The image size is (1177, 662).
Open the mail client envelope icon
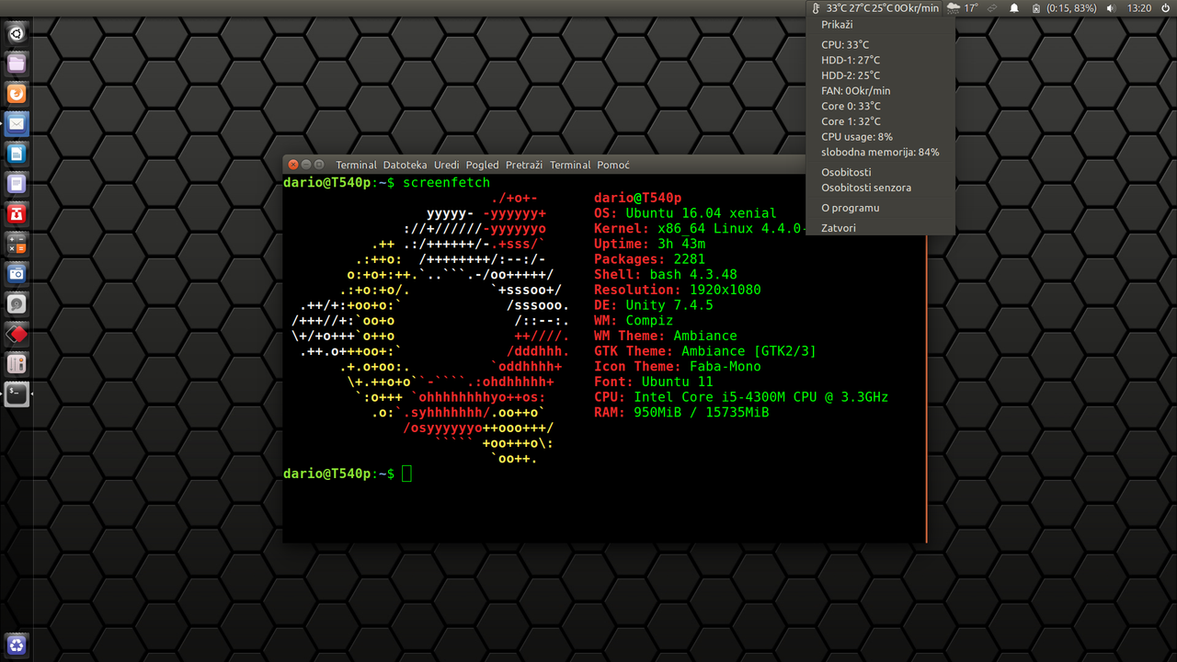tap(17, 124)
